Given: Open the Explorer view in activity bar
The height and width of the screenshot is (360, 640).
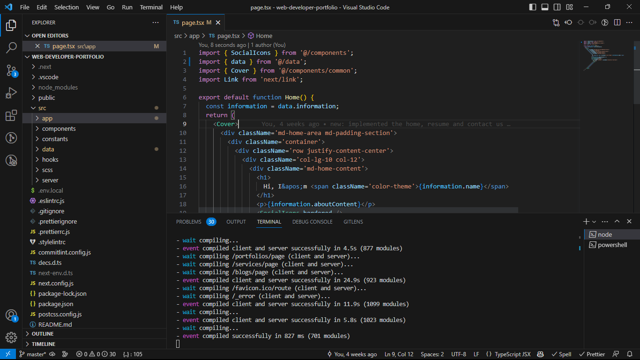Looking at the screenshot, I should (x=11, y=25).
